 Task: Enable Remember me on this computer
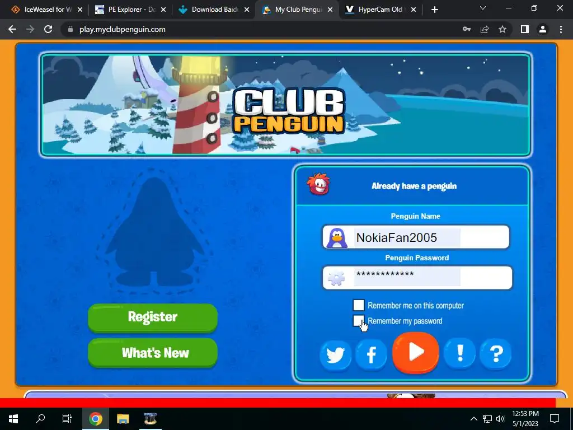tap(359, 305)
